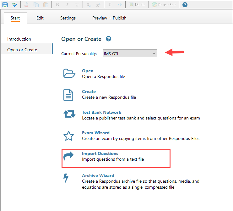Click the 'Current Personality:' label

pyautogui.click(x=79, y=53)
